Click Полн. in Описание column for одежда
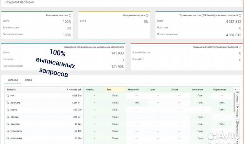 (x=200, y=117)
